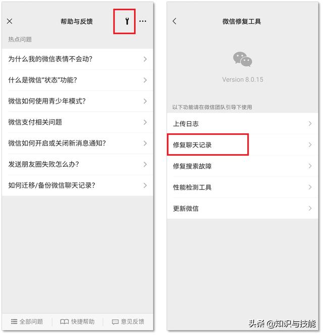Open 全部问题 list icon tab
The image size is (323, 335).
[x=27, y=321]
